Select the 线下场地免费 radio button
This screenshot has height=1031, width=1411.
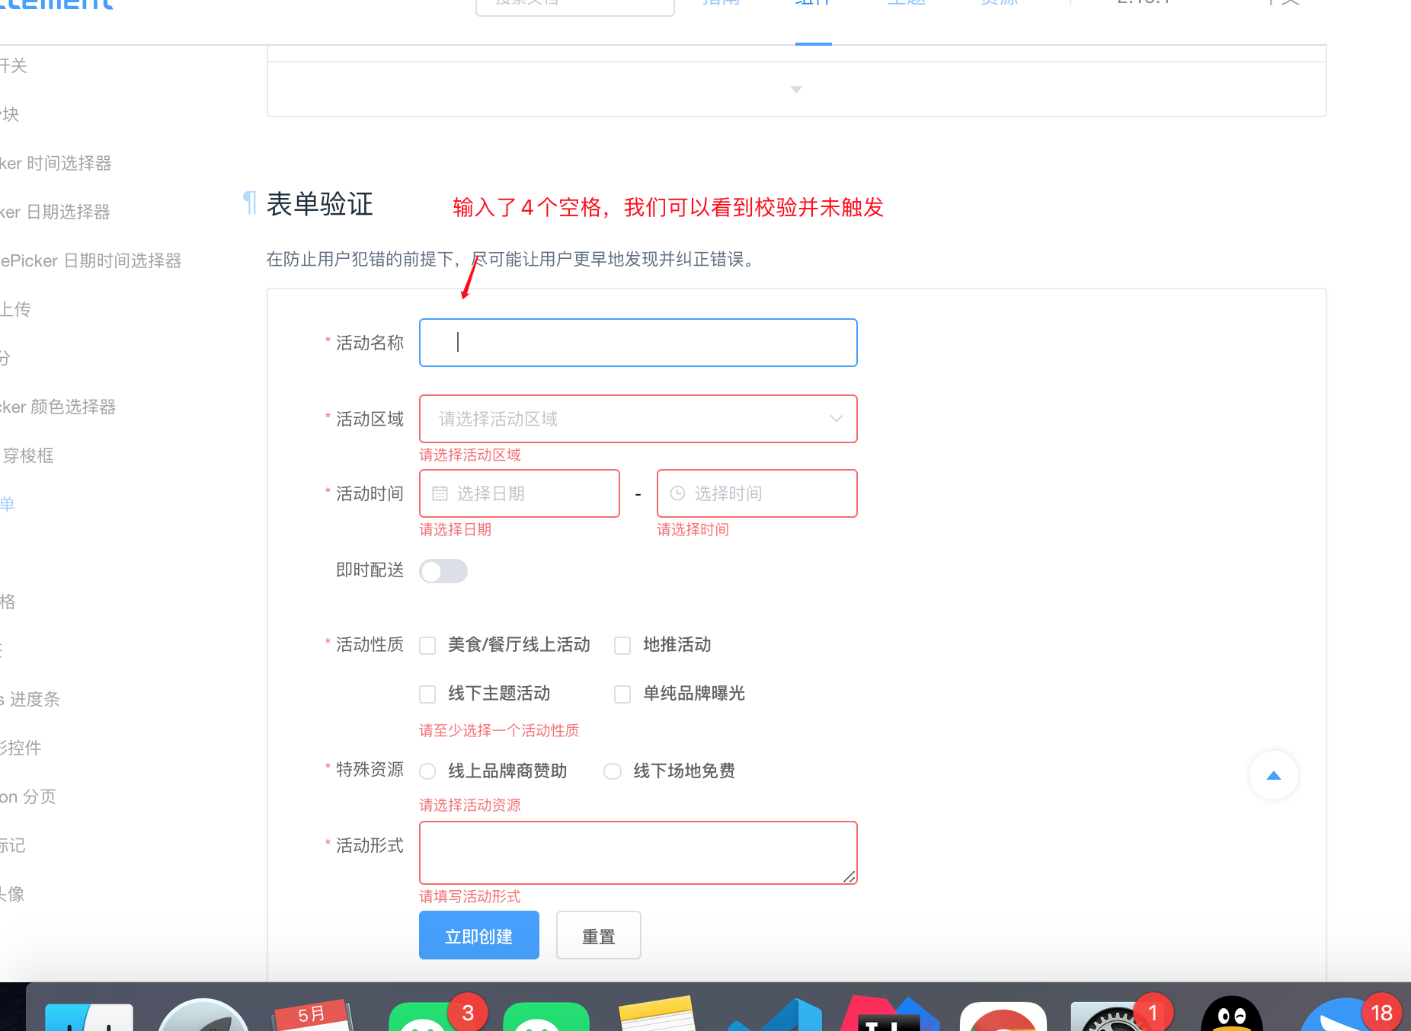613,771
